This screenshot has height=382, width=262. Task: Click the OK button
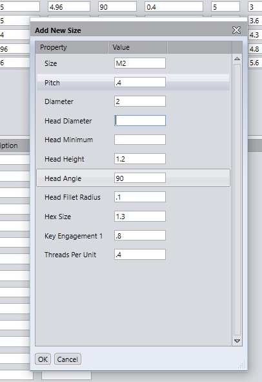pyautogui.click(x=43, y=359)
